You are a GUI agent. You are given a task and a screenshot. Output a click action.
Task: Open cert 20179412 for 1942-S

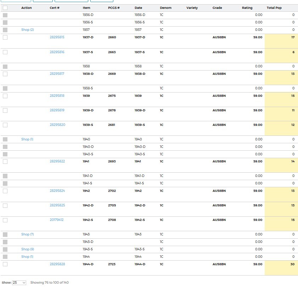pos(57,220)
